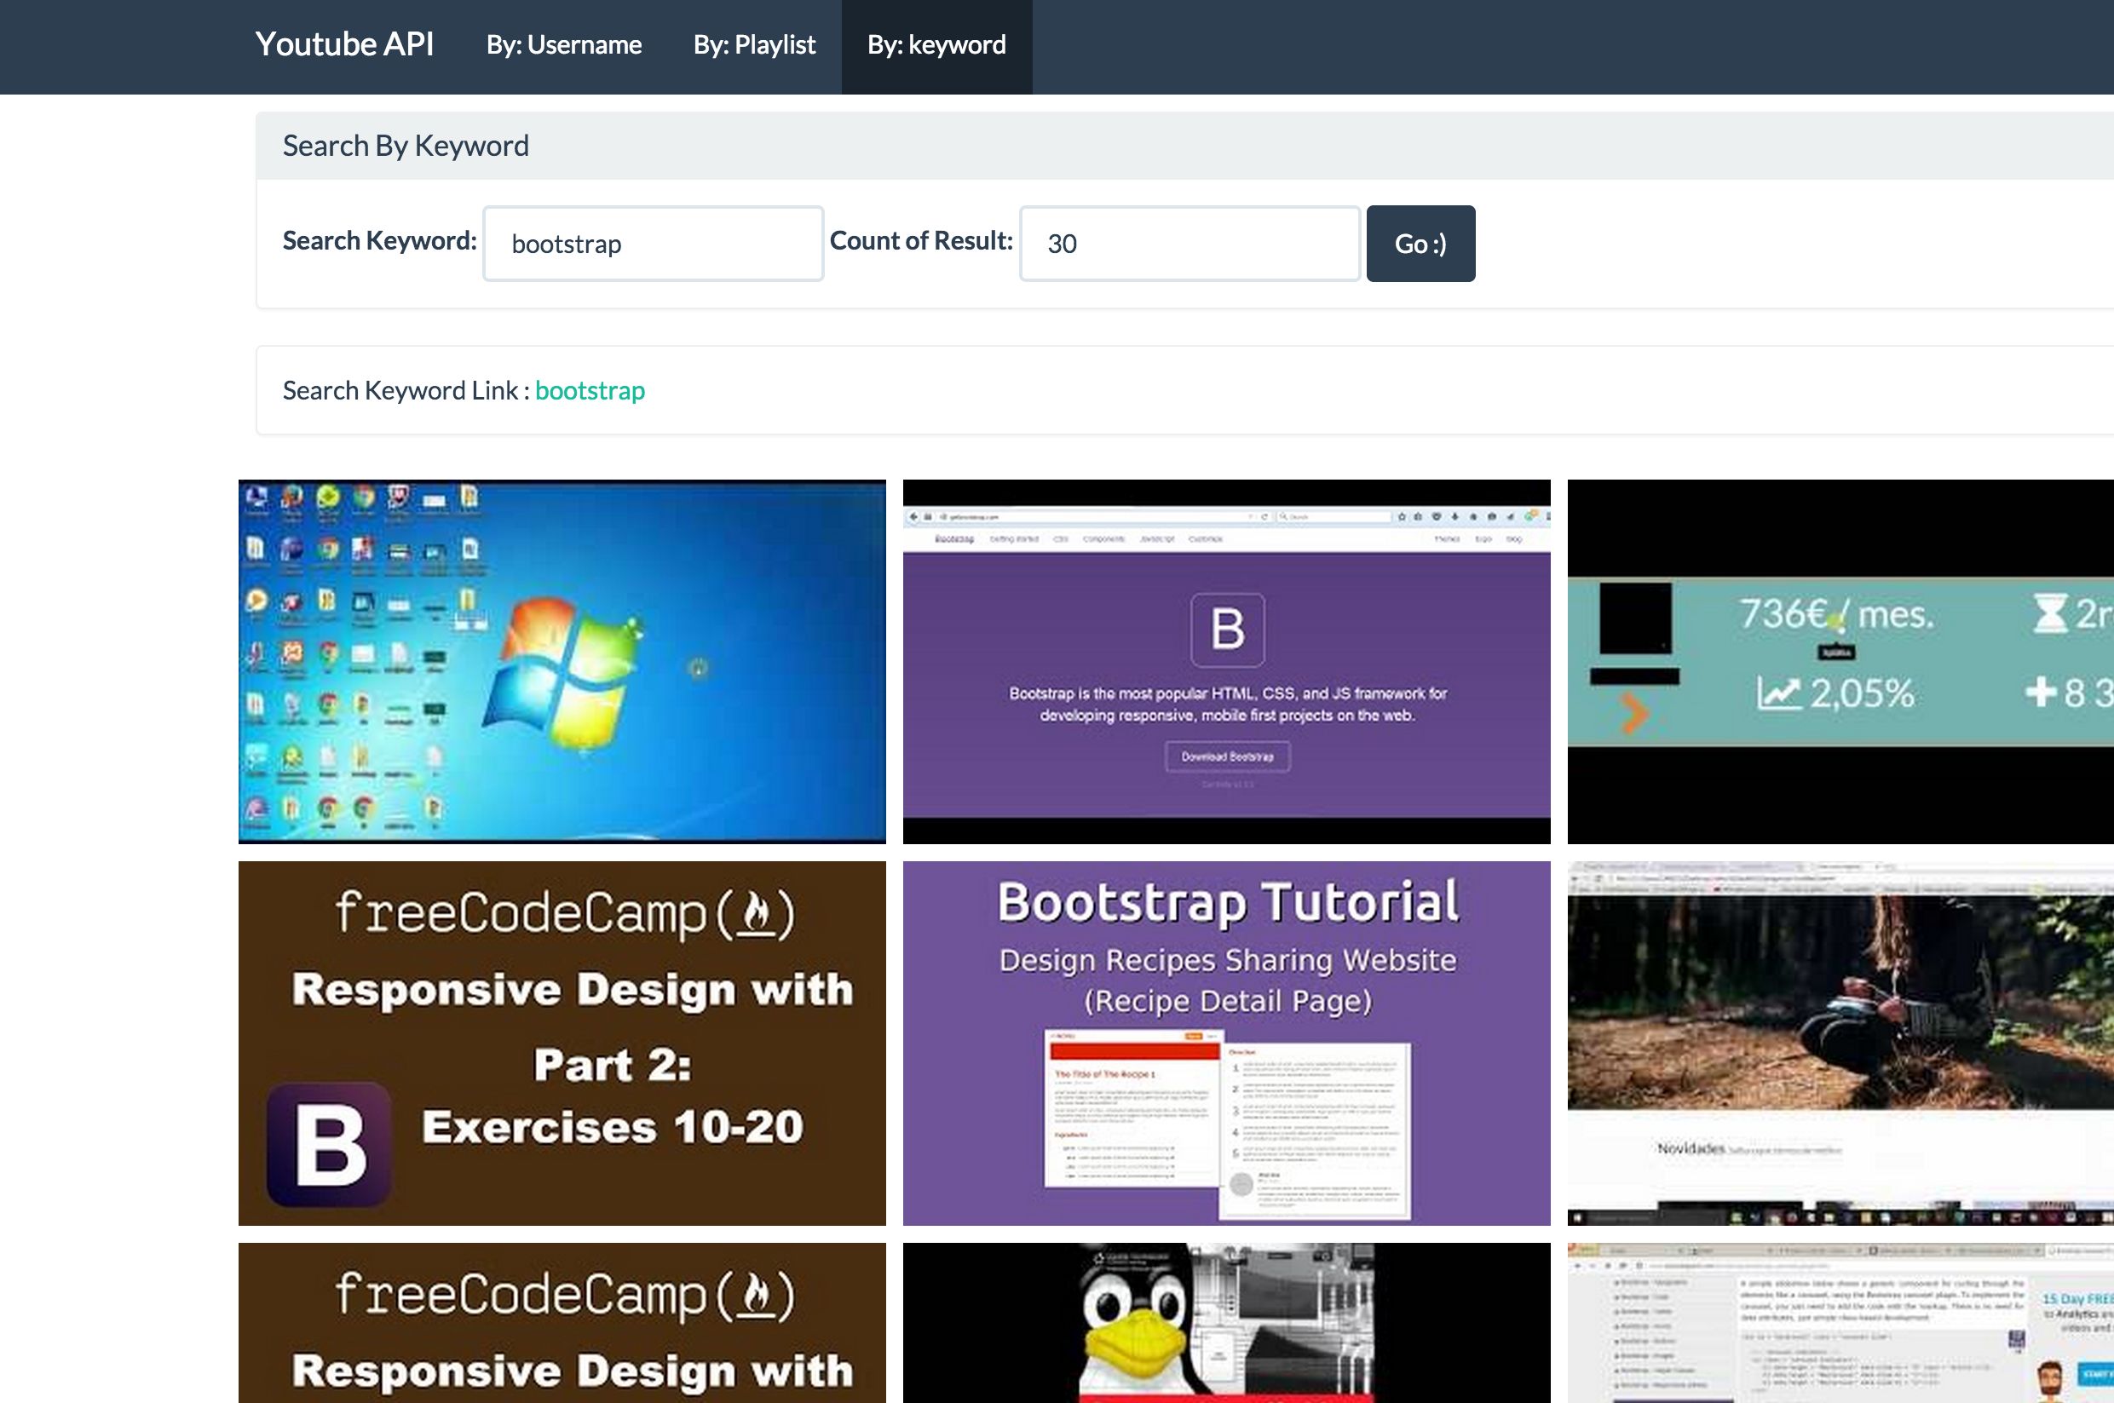Open the bottom freeCodeCamp Responsive Design thumbnail
This screenshot has height=1403, width=2114.
[x=562, y=1322]
